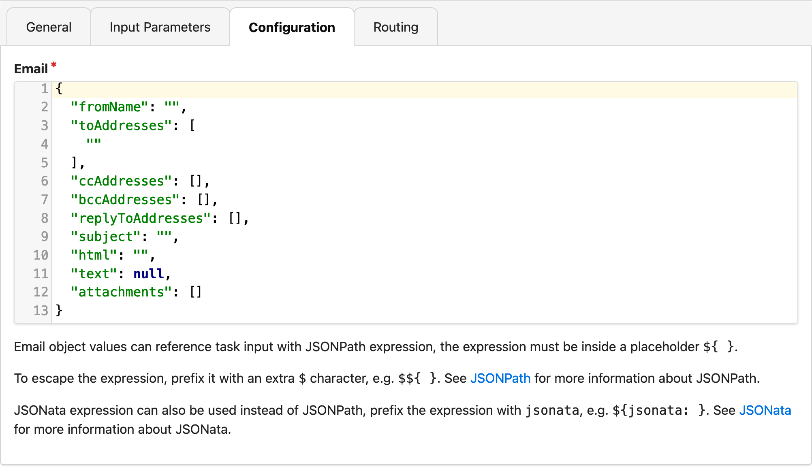The height and width of the screenshot is (469, 812).
Task: Click line number 13 in gutter
Action: [41, 311]
